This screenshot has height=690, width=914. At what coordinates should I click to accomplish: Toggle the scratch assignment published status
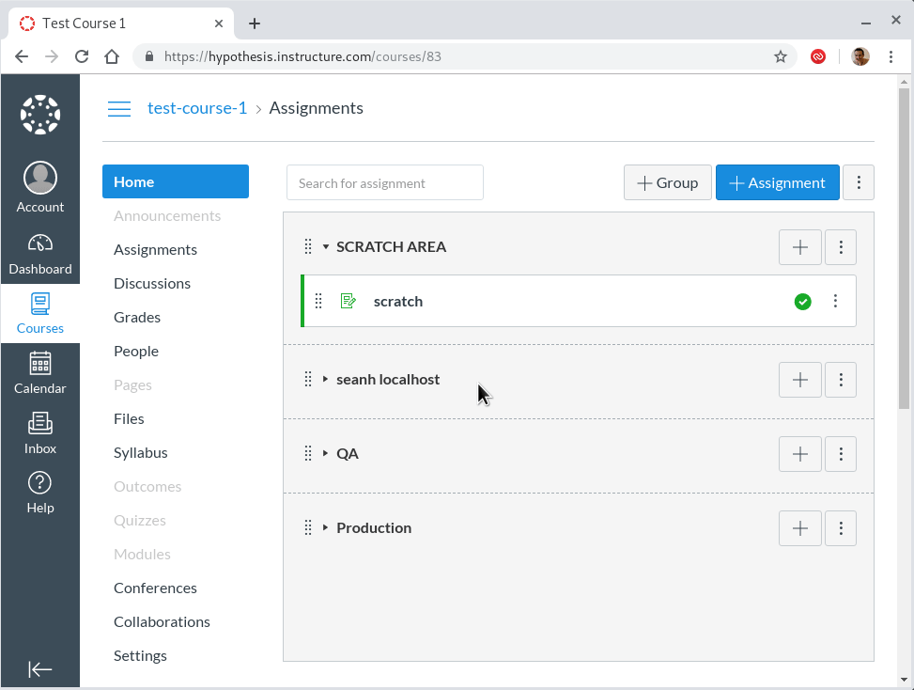pyautogui.click(x=802, y=302)
